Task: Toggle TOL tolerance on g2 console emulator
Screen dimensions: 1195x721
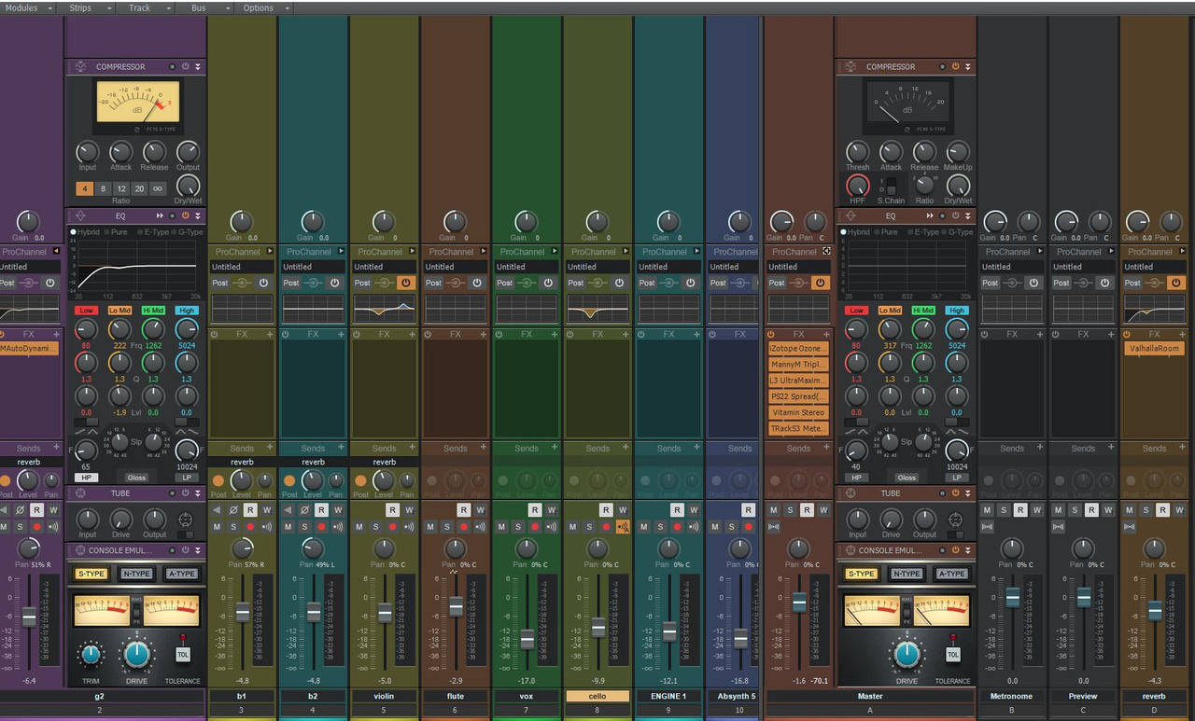Action: click(x=183, y=654)
